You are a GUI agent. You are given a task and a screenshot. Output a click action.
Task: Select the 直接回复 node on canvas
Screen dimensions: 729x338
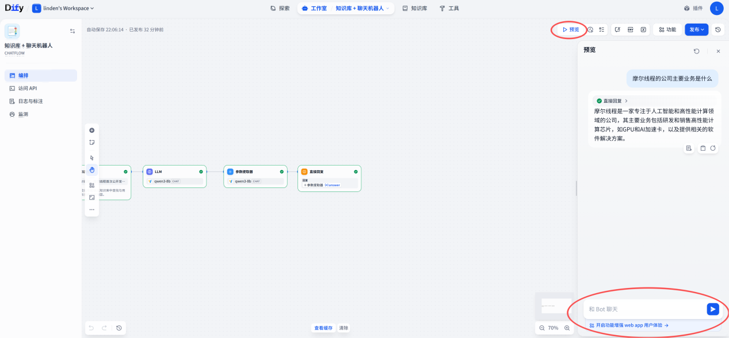[x=329, y=178]
